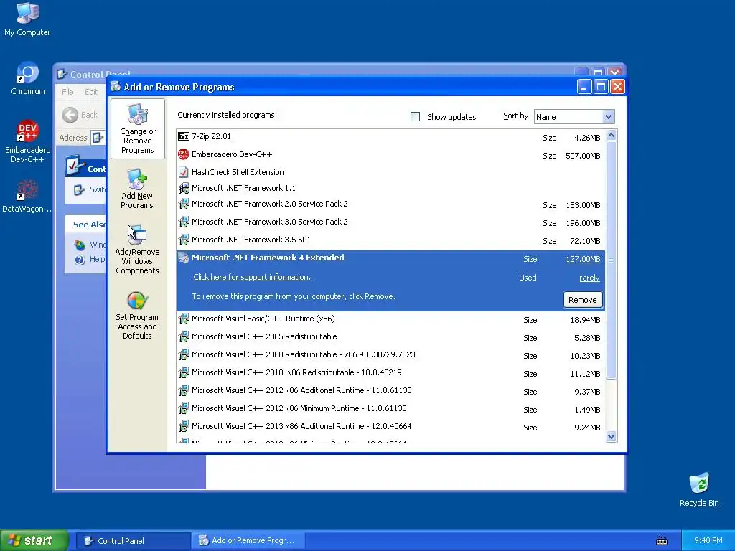Click the Visual C++ 2012 Minimum Runtime icon
735x551 pixels.
tap(184, 408)
